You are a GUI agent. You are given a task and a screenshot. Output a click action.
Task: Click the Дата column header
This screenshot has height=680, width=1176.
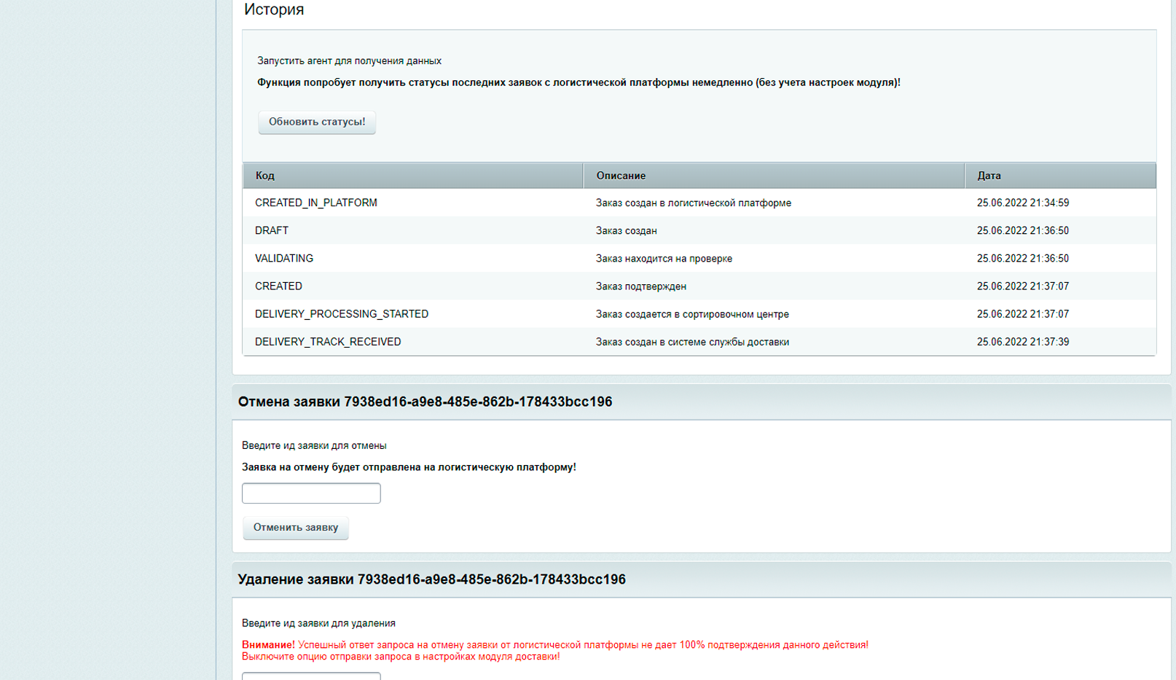[1060, 176]
